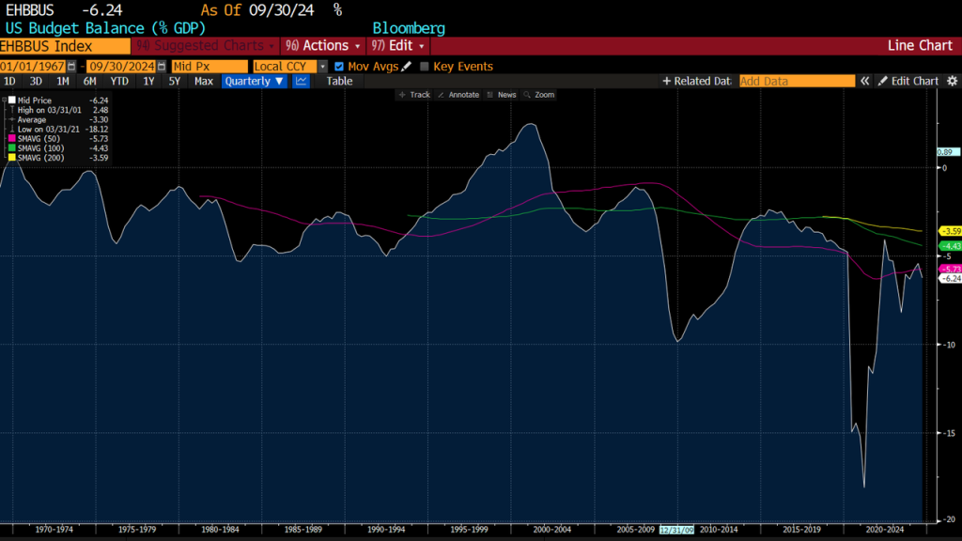The width and height of the screenshot is (962, 541).
Task: Click the line chart type icon
Action: point(302,81)
